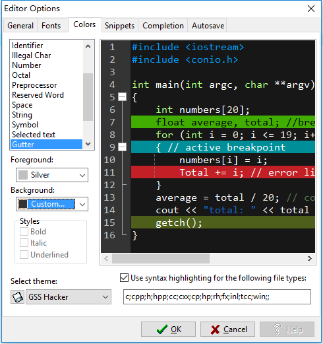Image resolution: width=323 pixels, height=344 pixels.
Task: Click the getch() line 15 in preview
Action: coord(223,223)
